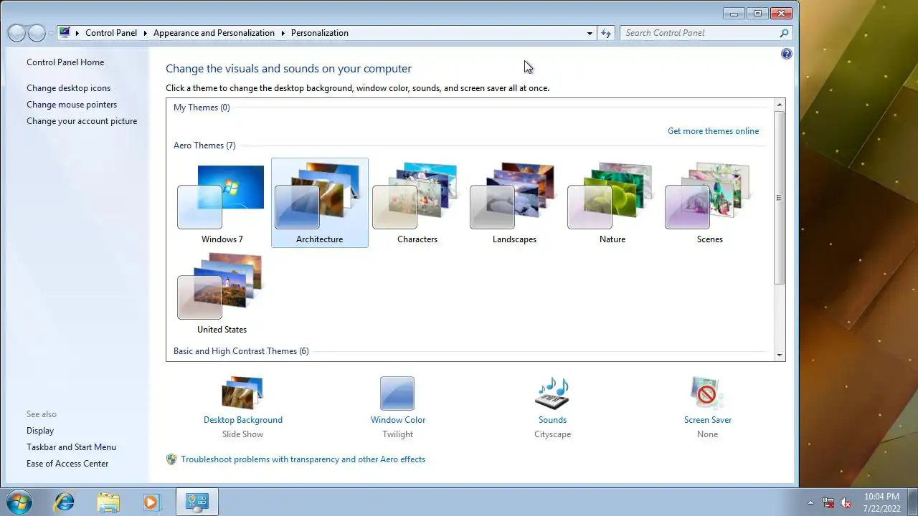
Task: Click Control Panel breadcrumb
Action: [x=111, y=33]
